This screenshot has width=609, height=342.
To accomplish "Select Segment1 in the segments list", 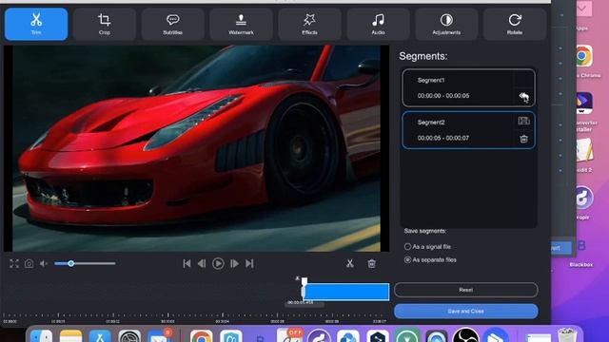I will tap(468, 88).
